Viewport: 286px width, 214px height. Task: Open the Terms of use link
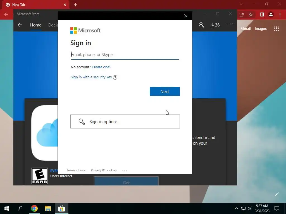click(76, 170)
